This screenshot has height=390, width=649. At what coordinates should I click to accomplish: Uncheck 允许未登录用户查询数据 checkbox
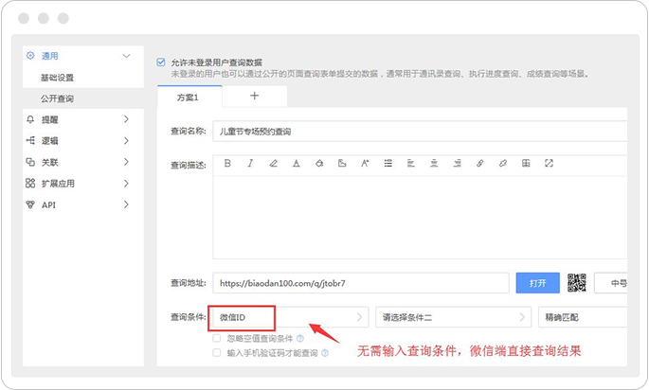click(x=161, y=62)
